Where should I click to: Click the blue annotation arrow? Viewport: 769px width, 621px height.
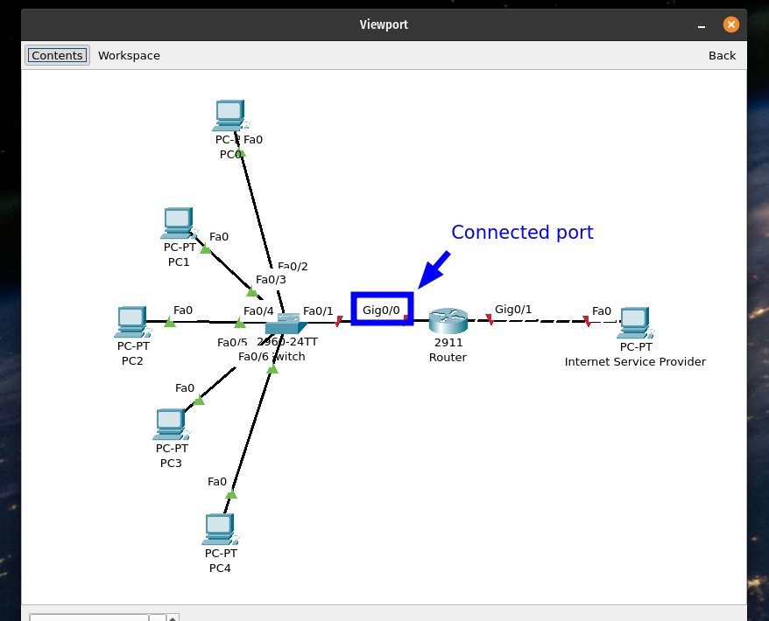(x=434, y=269)
